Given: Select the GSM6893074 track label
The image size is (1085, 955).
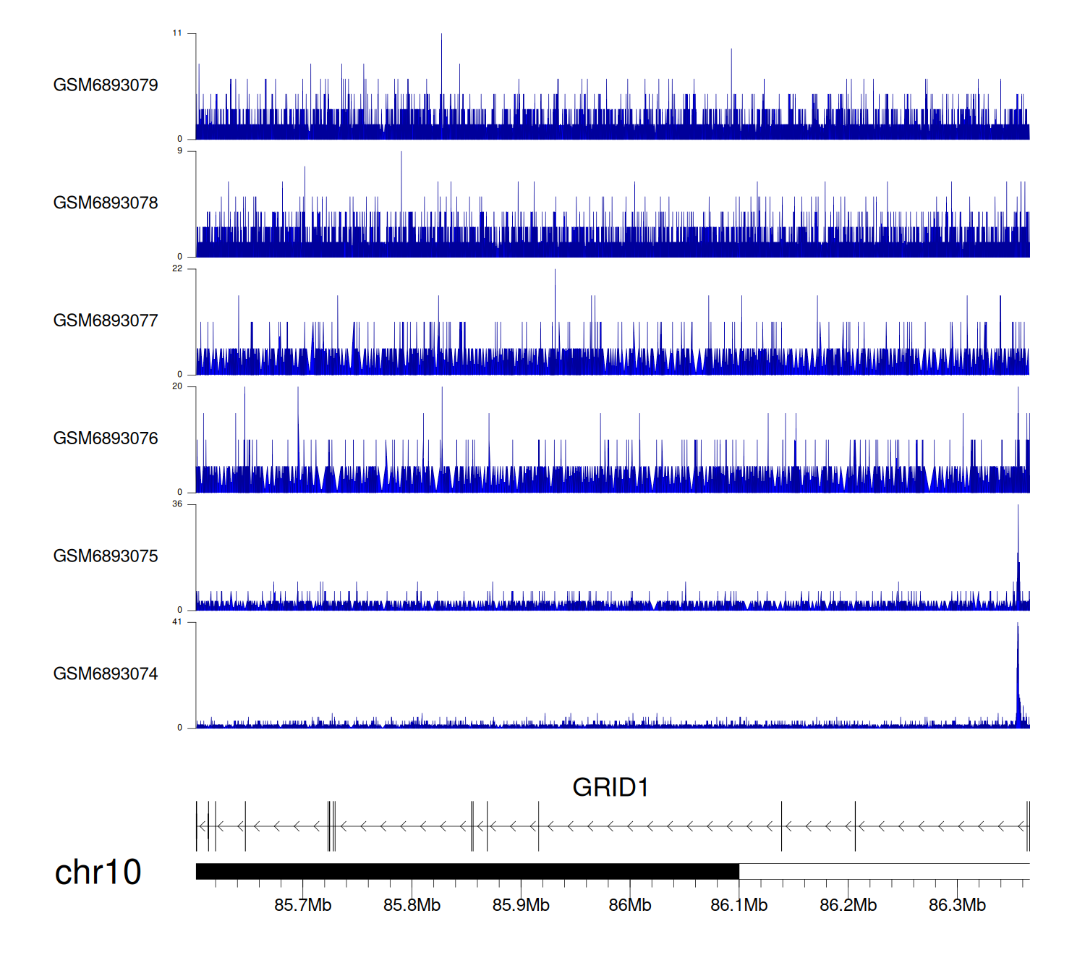Looking at the screenshot, I should 106,674.
